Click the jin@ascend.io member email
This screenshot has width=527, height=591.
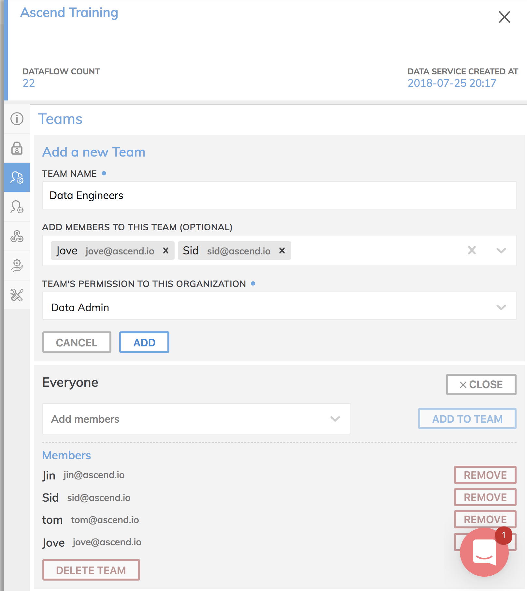(x=94, y=475)
